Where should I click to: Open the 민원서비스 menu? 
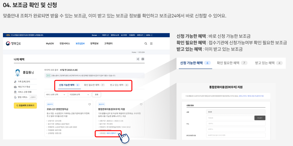pyautogui.click(x=65, y=43)
